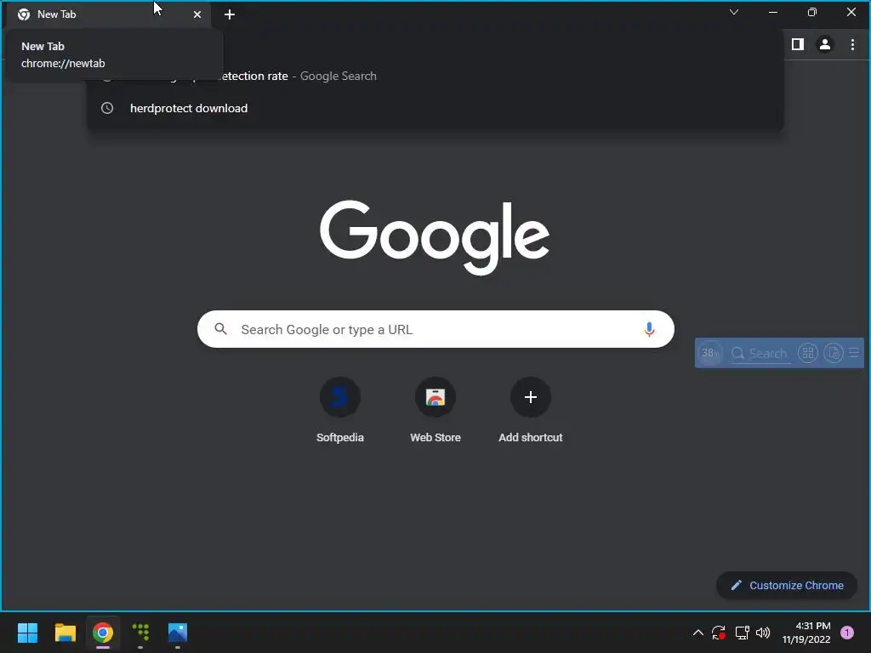The image size is (871, 653).
Task: Open the tab search chevron dropdown
Action: pos(734,12)
